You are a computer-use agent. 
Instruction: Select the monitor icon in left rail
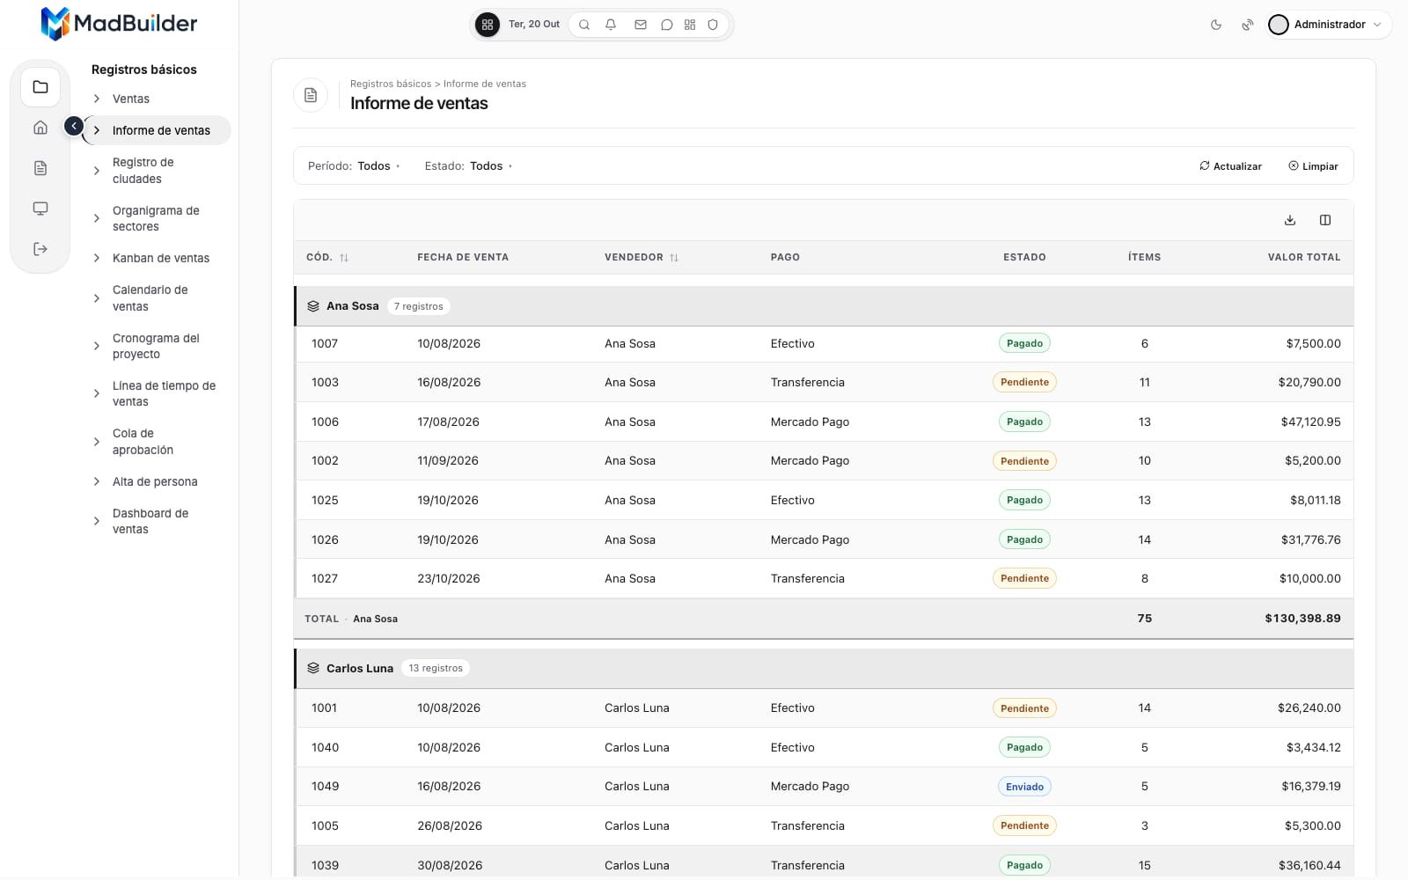[40, 209]
